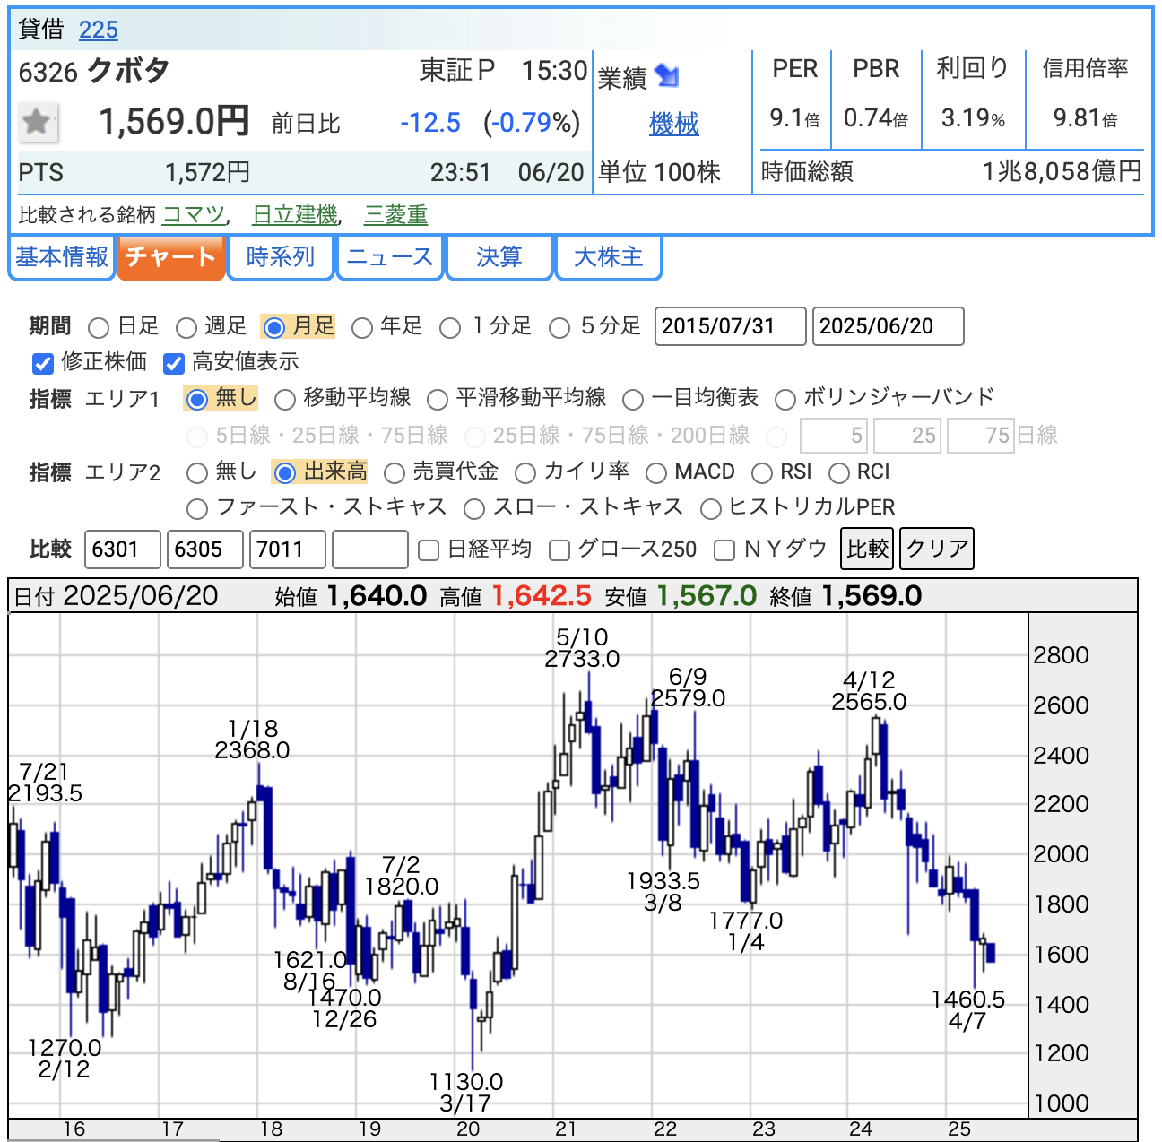The image size is (1162, 1142).
Task: Switch to the 時系列 tab
Action: click(x=281, y=257)
